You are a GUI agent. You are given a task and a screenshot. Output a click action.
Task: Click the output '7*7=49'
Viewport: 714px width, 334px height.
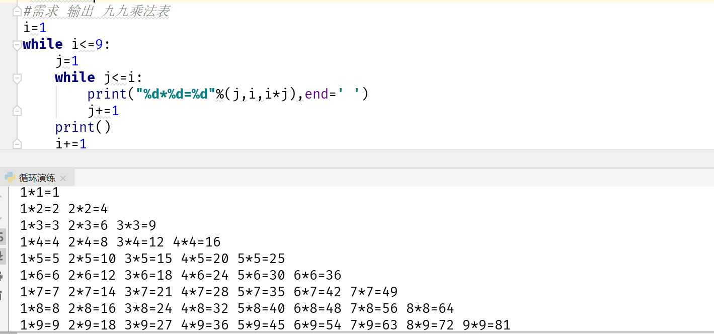tap(374, 292)
